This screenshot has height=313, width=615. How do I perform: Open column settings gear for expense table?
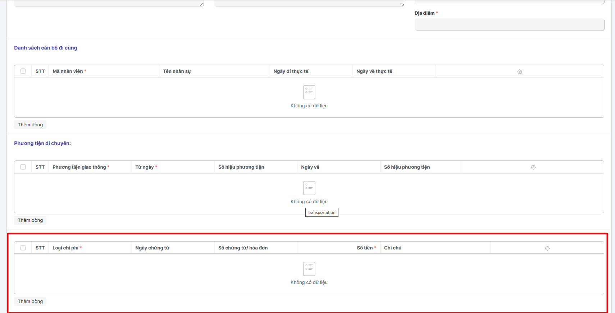point(547,248)
